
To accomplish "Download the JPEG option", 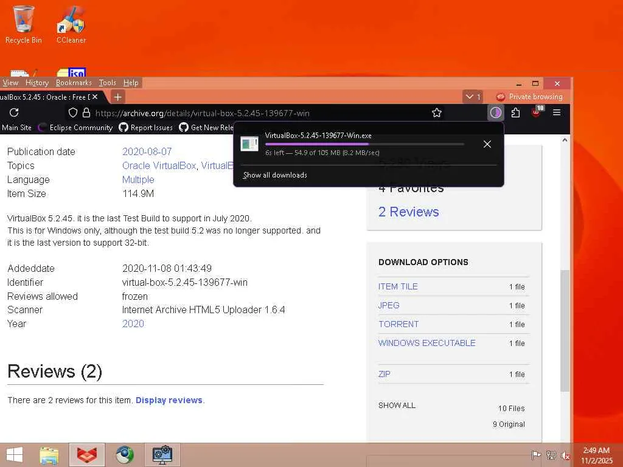I will coord(389,305).
